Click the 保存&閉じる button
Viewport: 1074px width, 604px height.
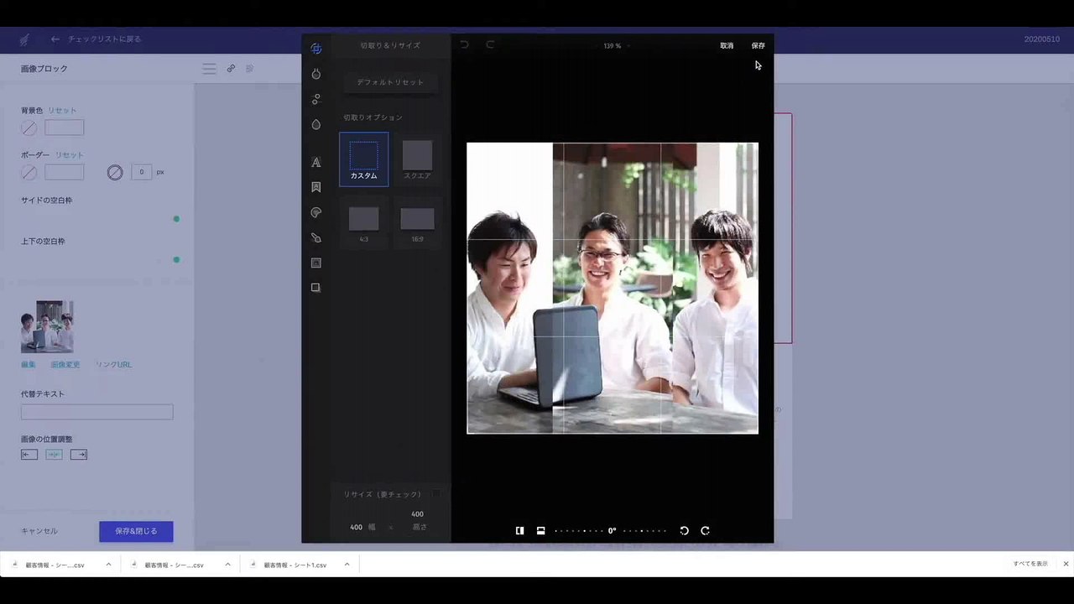click(x=136, y=531)
